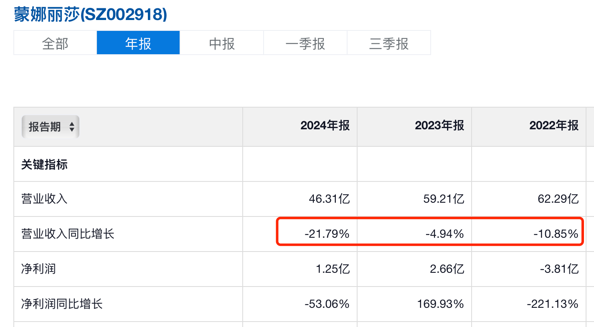Open the 一季报 tab
Screen dimensions: 594x327
coord(305,43)
